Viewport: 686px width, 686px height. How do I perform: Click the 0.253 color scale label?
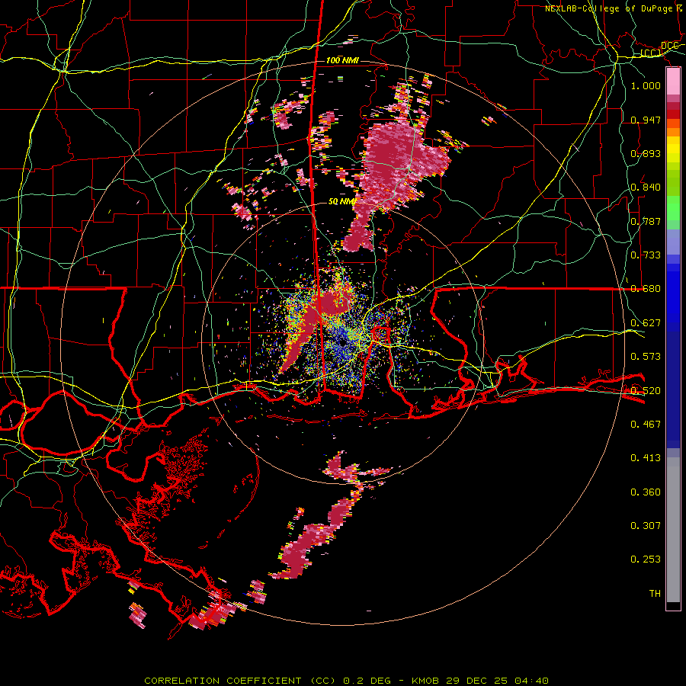tap(646, 559)
